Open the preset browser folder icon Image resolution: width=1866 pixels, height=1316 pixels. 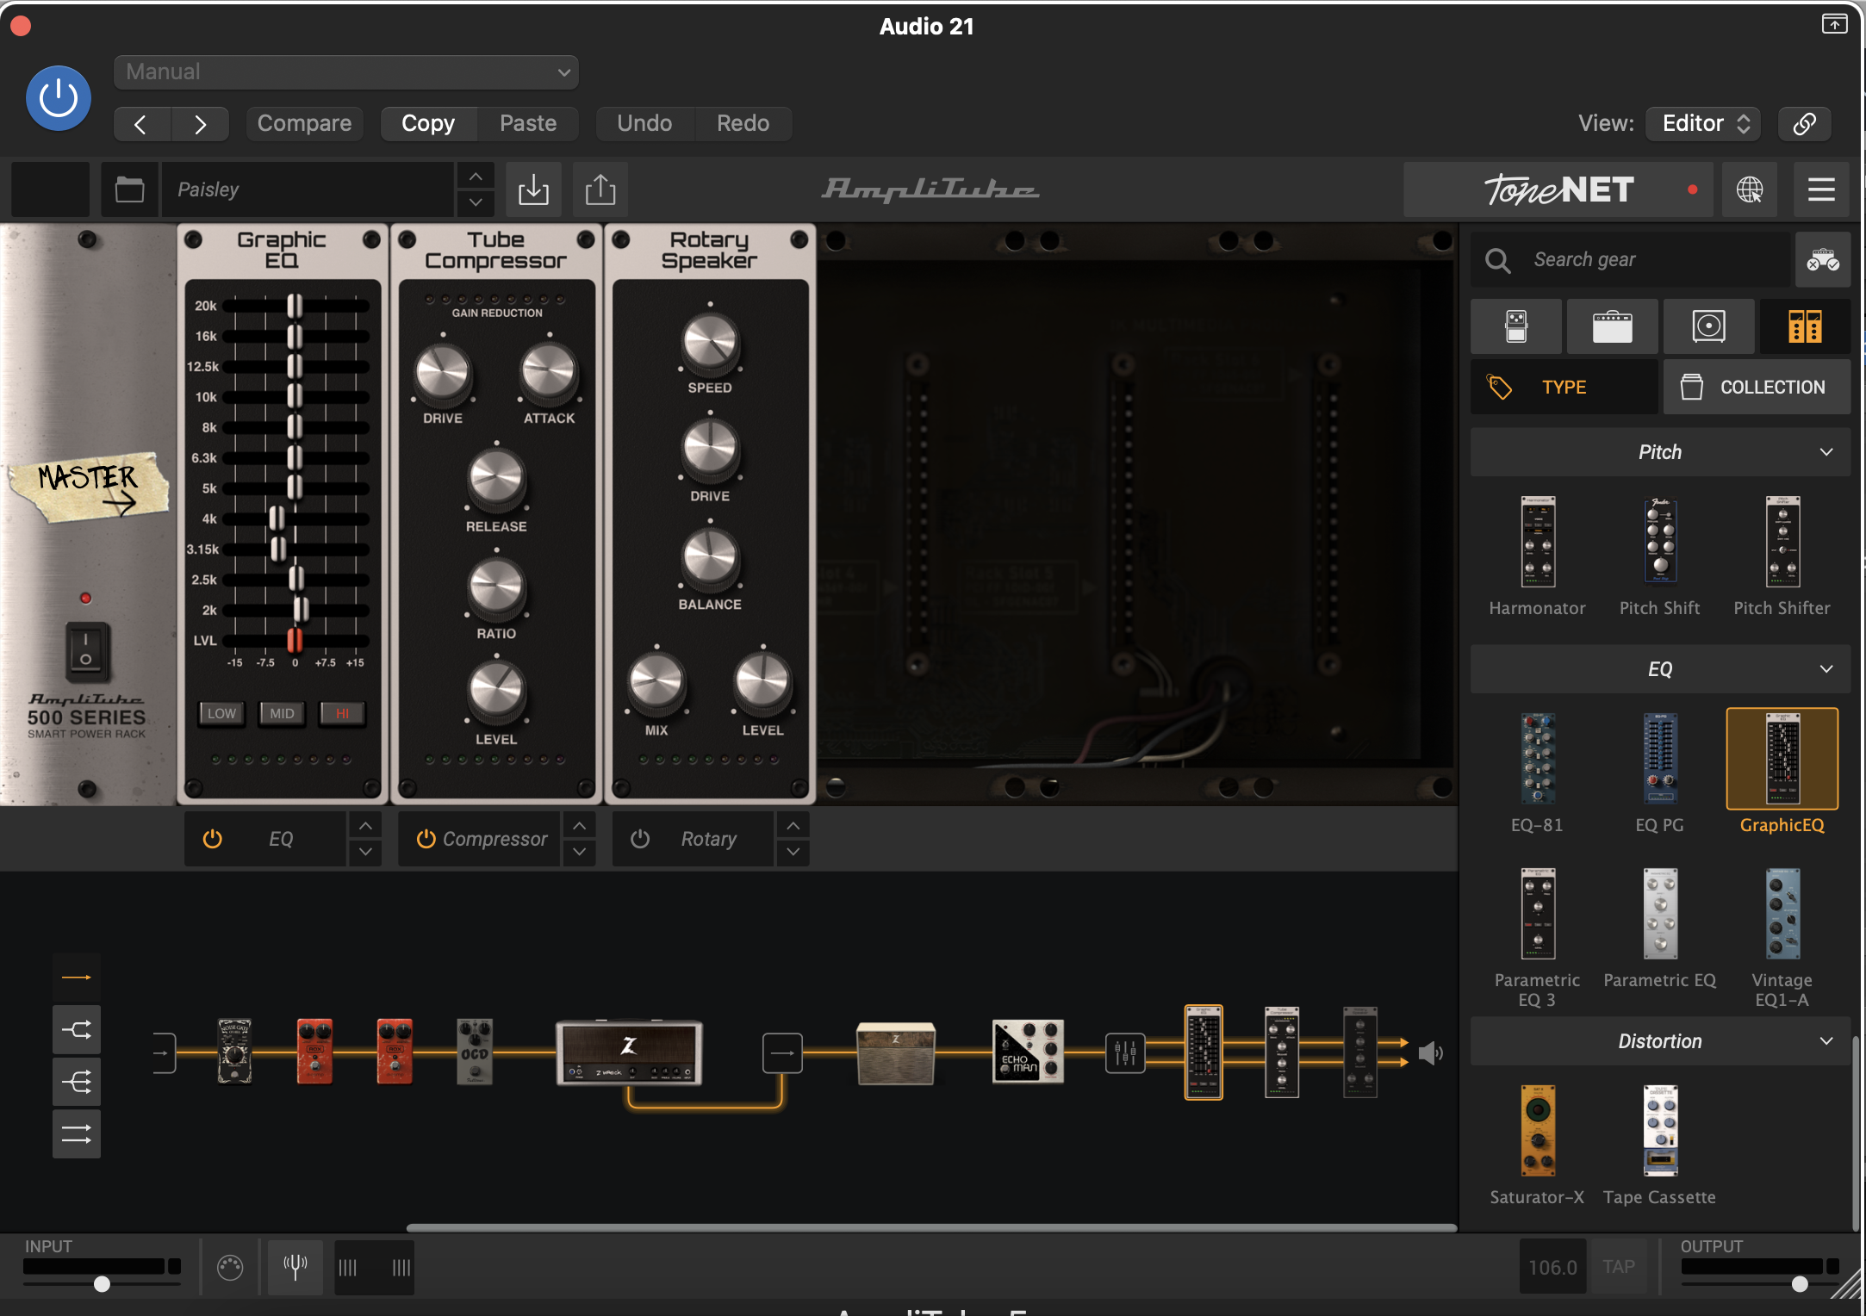coord(129,189)
